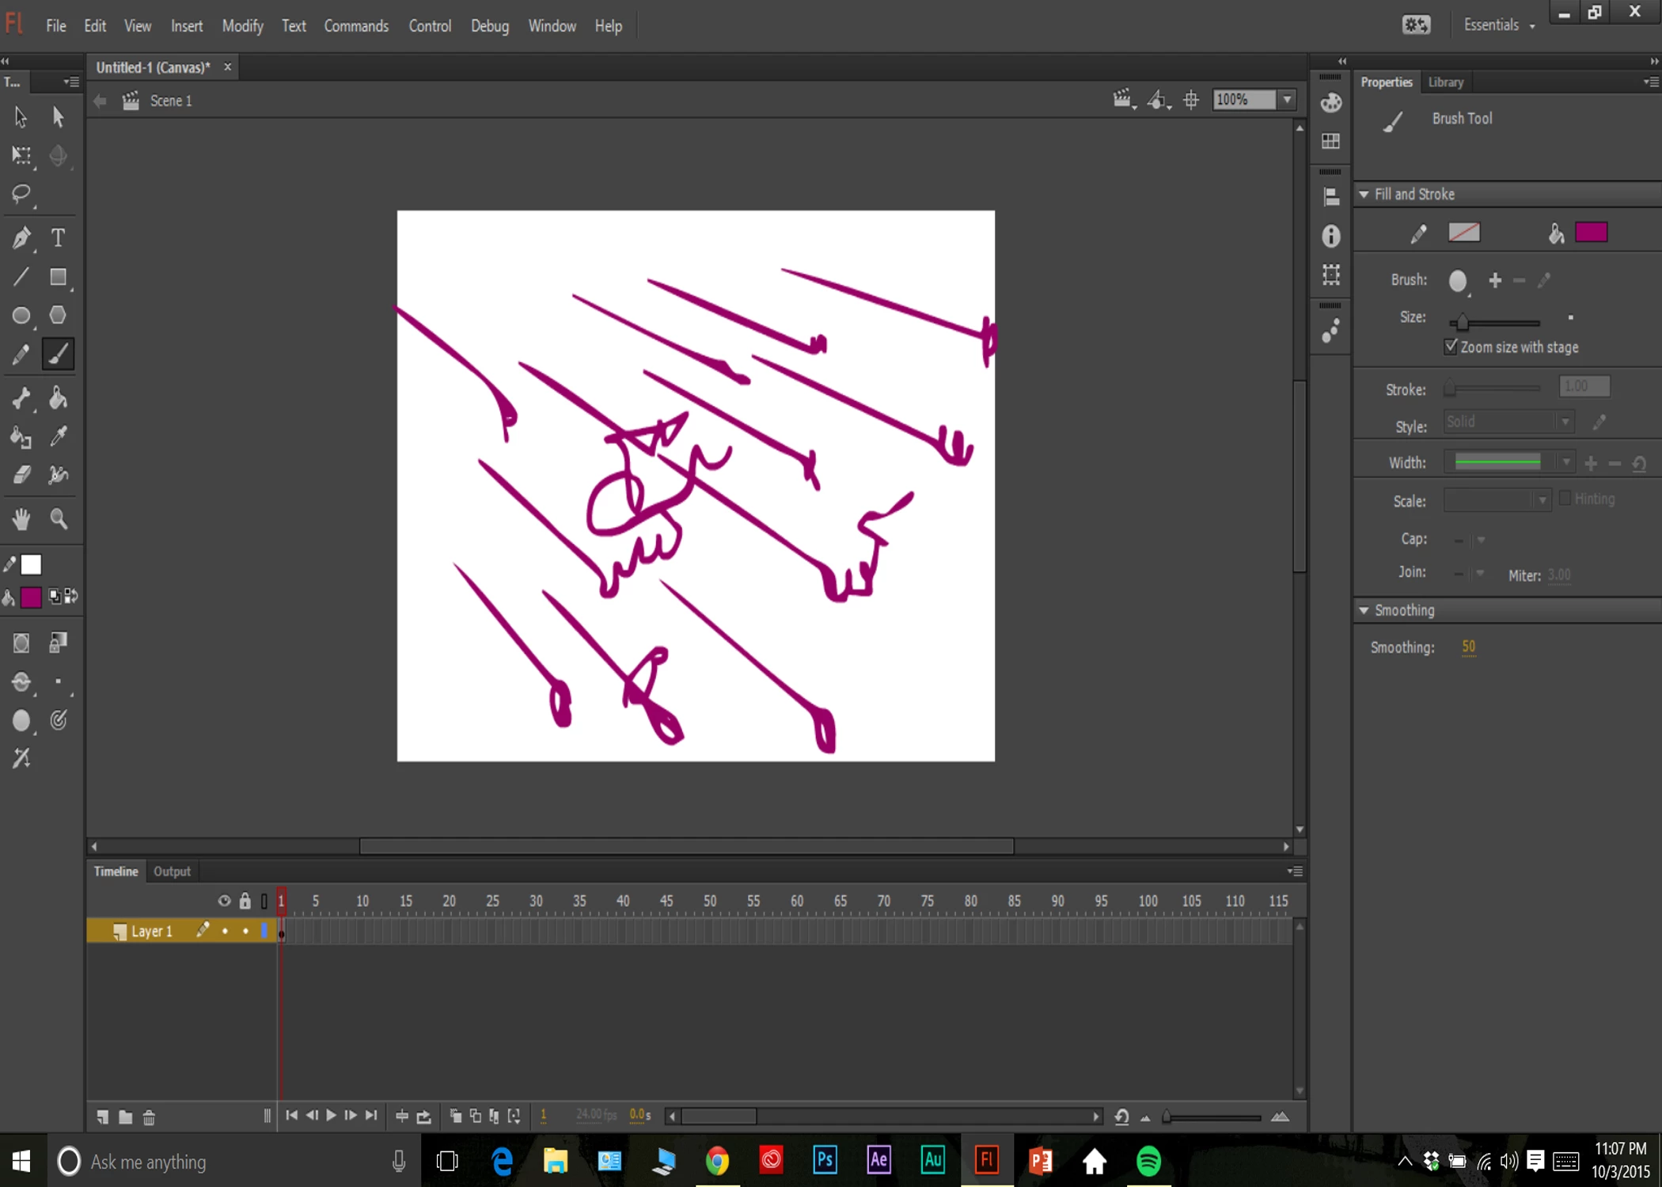Activate the Zoom magnifier tool
1662x1187 pixels.
coord(59,519)
